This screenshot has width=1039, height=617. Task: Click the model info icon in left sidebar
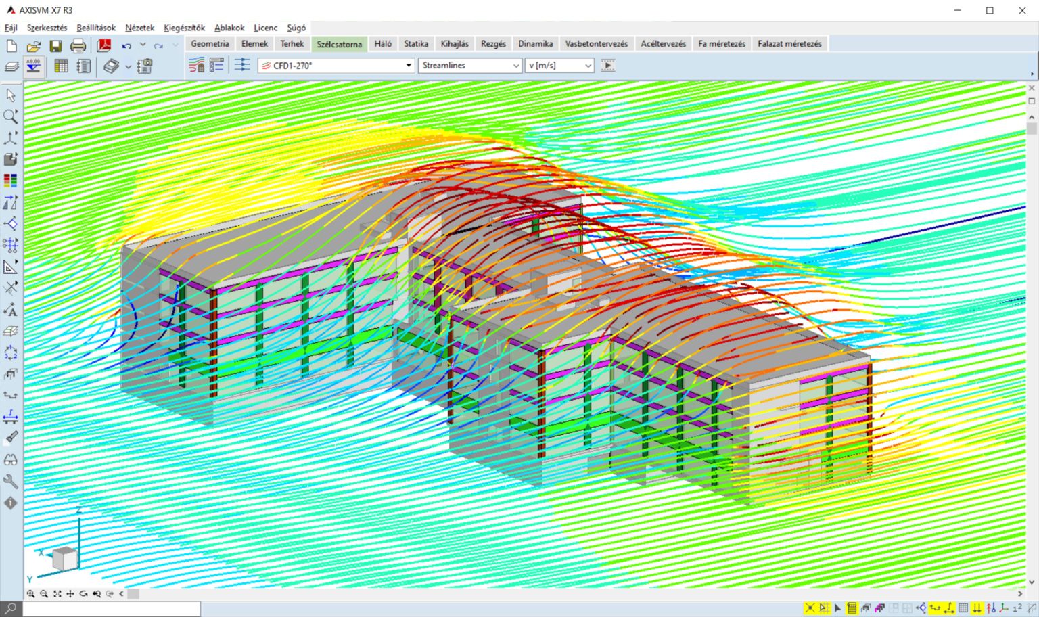(x=11, y=503)
